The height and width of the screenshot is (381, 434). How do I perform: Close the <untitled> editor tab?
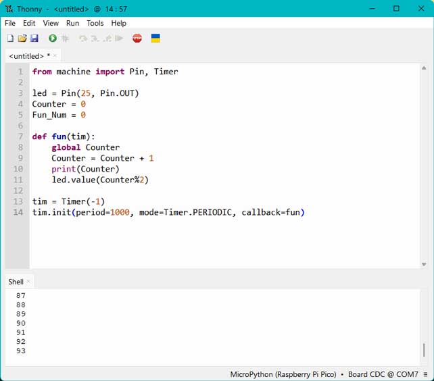tap(55, 56)
